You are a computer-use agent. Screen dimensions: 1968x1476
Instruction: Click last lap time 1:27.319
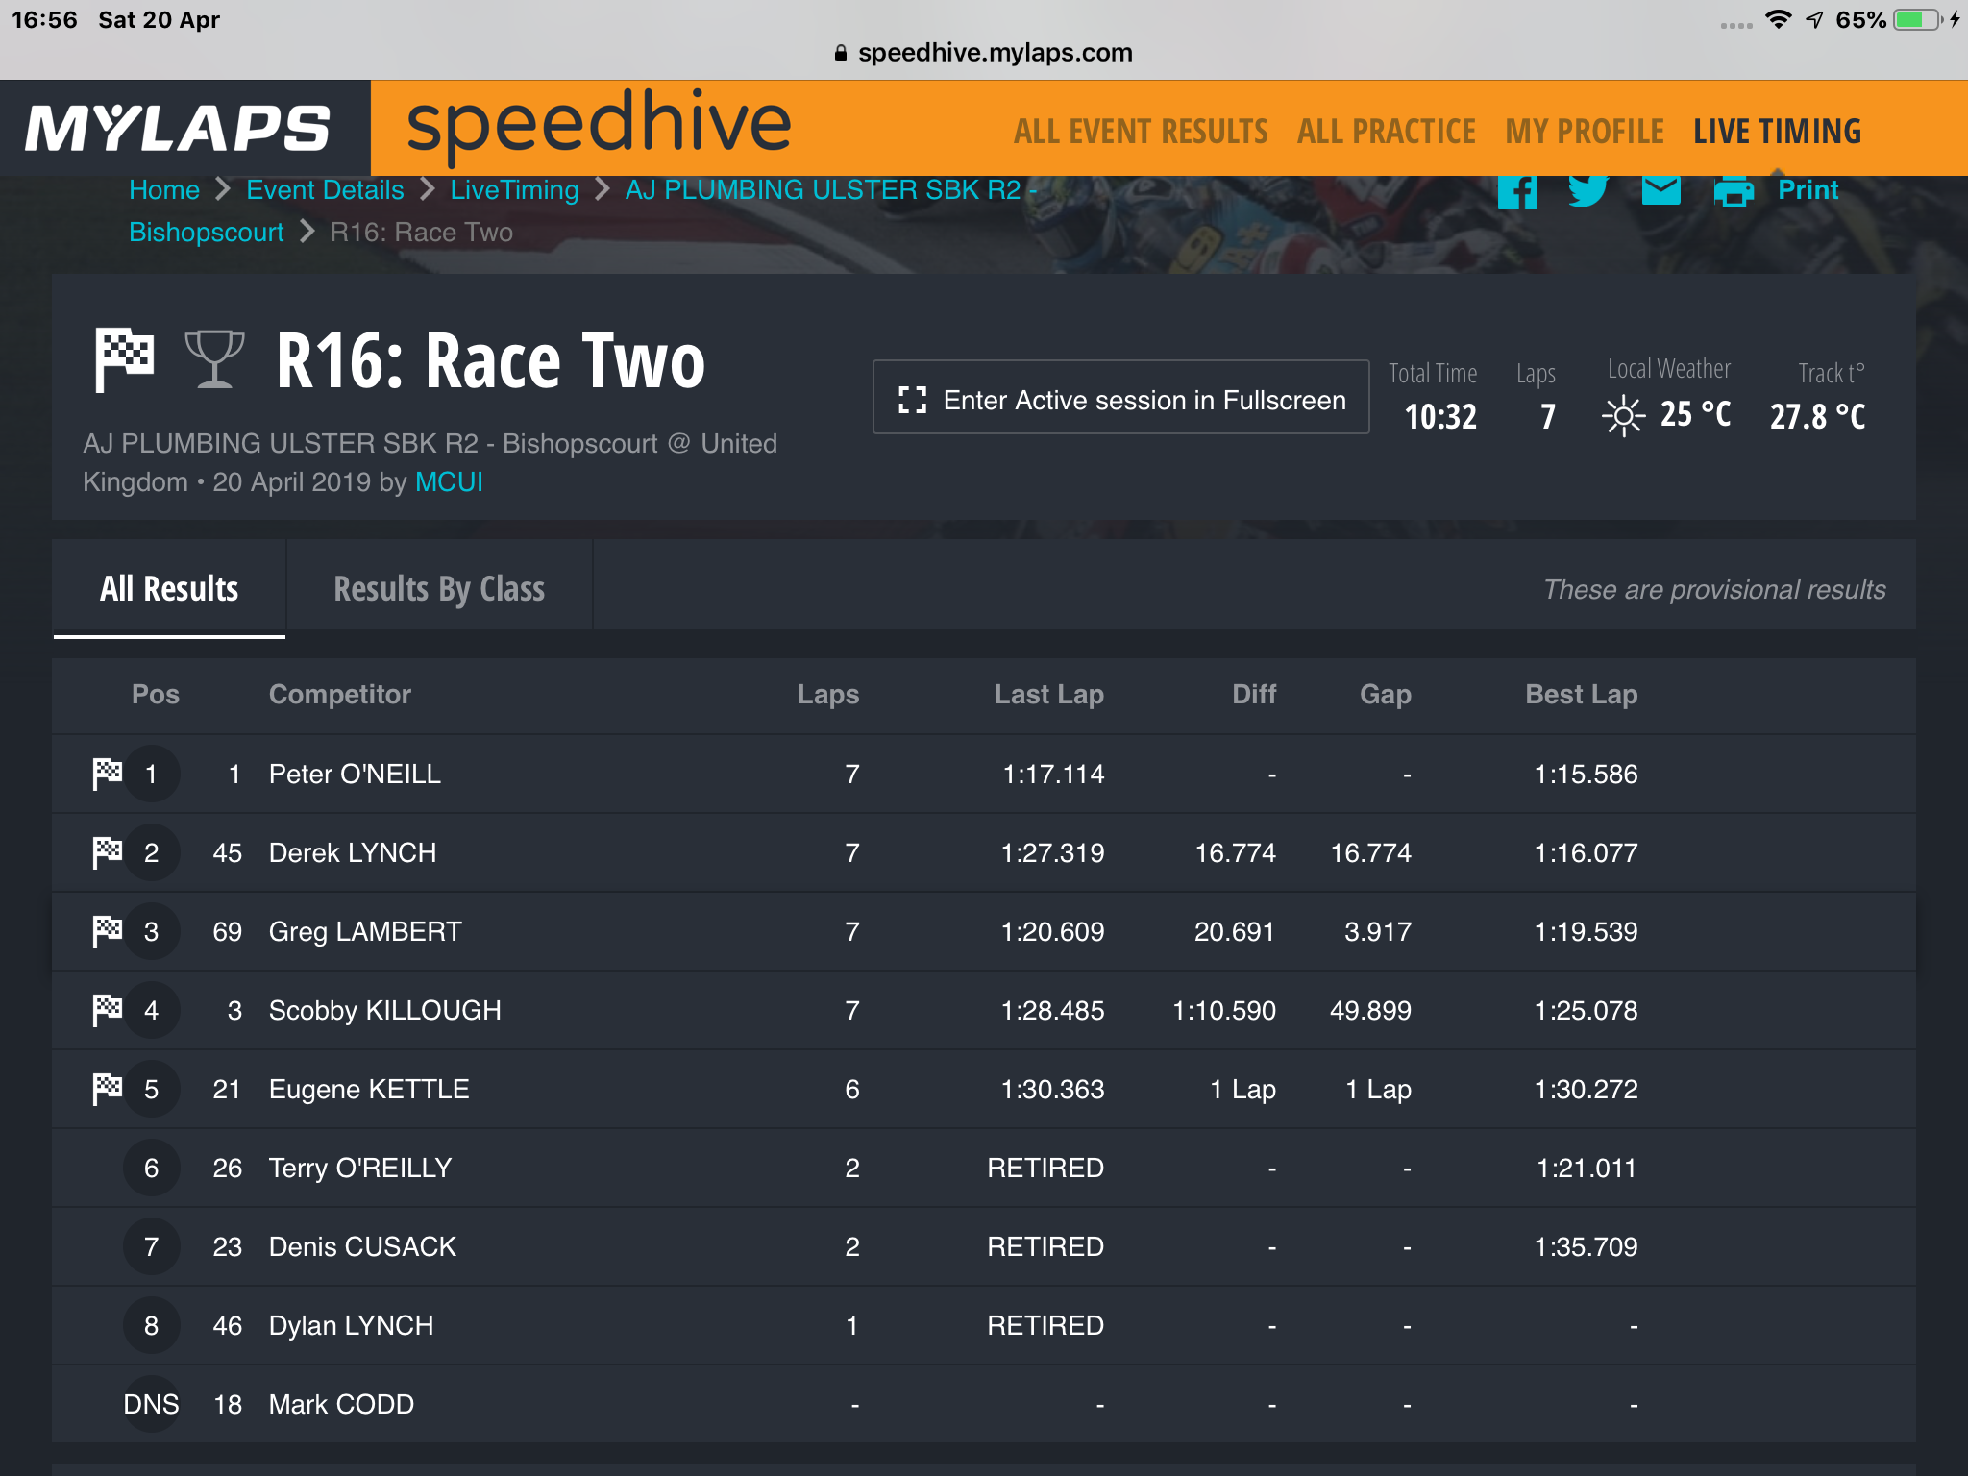pyautogui.click(x=1052, y=852)
